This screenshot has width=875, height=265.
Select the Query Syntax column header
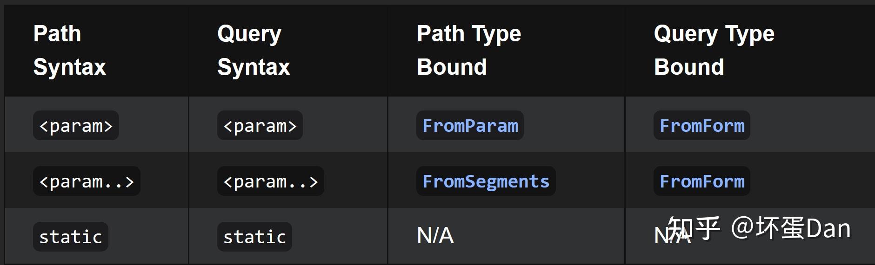[254, 50]
